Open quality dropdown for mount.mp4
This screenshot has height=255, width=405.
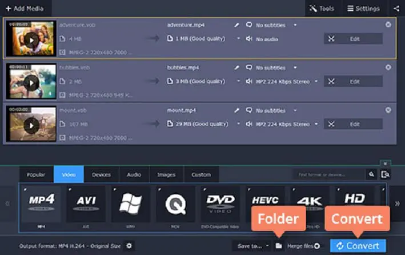point(239,124)
